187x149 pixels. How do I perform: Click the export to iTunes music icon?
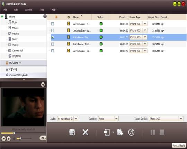[131, 132]
